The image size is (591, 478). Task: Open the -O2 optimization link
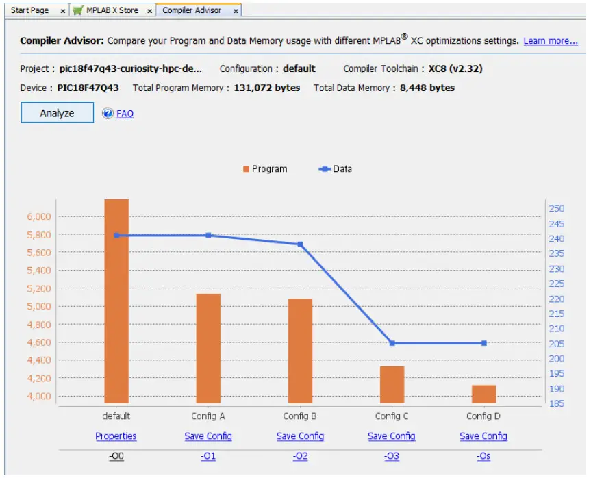click(x=300, y=456)
